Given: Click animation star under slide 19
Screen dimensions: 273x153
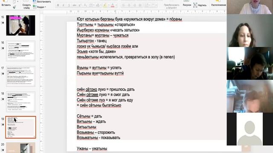Looking at the screenshot, I should pos(3,125).
